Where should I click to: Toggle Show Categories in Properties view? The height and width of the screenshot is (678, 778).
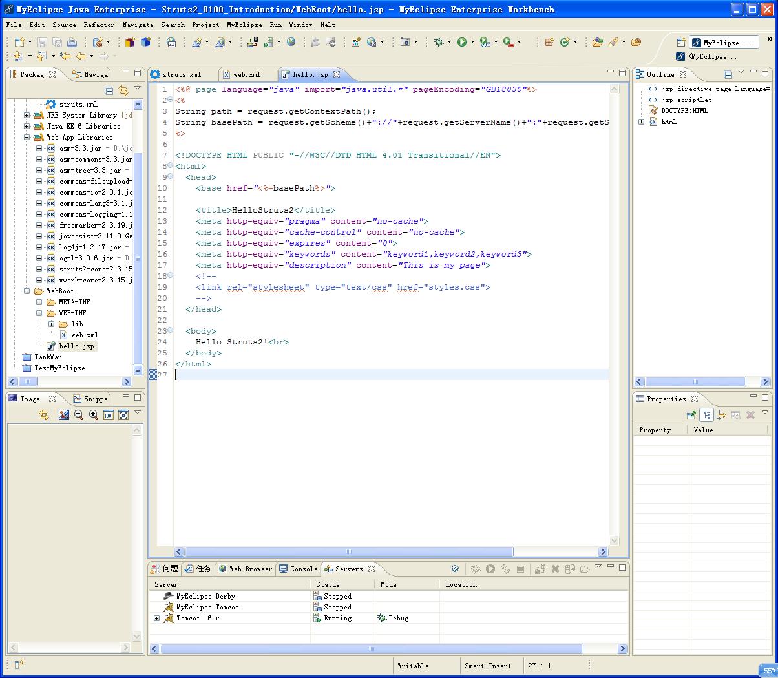click(707, 415)
